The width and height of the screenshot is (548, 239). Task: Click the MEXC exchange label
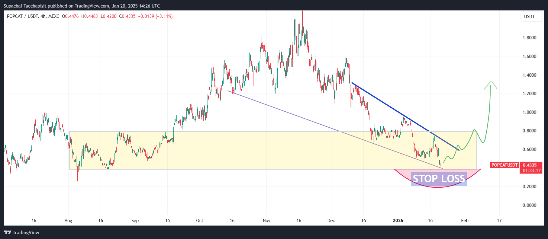[x=54, y=16]
